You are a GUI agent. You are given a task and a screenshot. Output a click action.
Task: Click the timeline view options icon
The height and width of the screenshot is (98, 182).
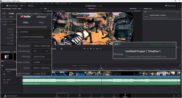coord(2,65)
